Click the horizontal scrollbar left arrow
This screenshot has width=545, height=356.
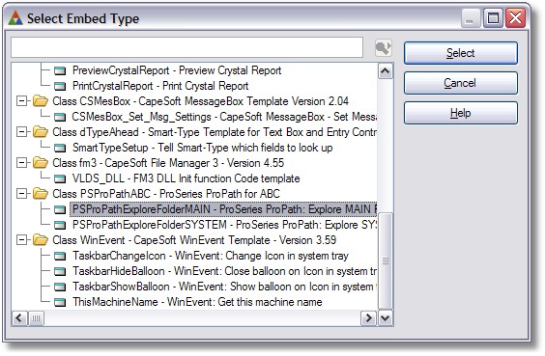click(x=19, y=317)
